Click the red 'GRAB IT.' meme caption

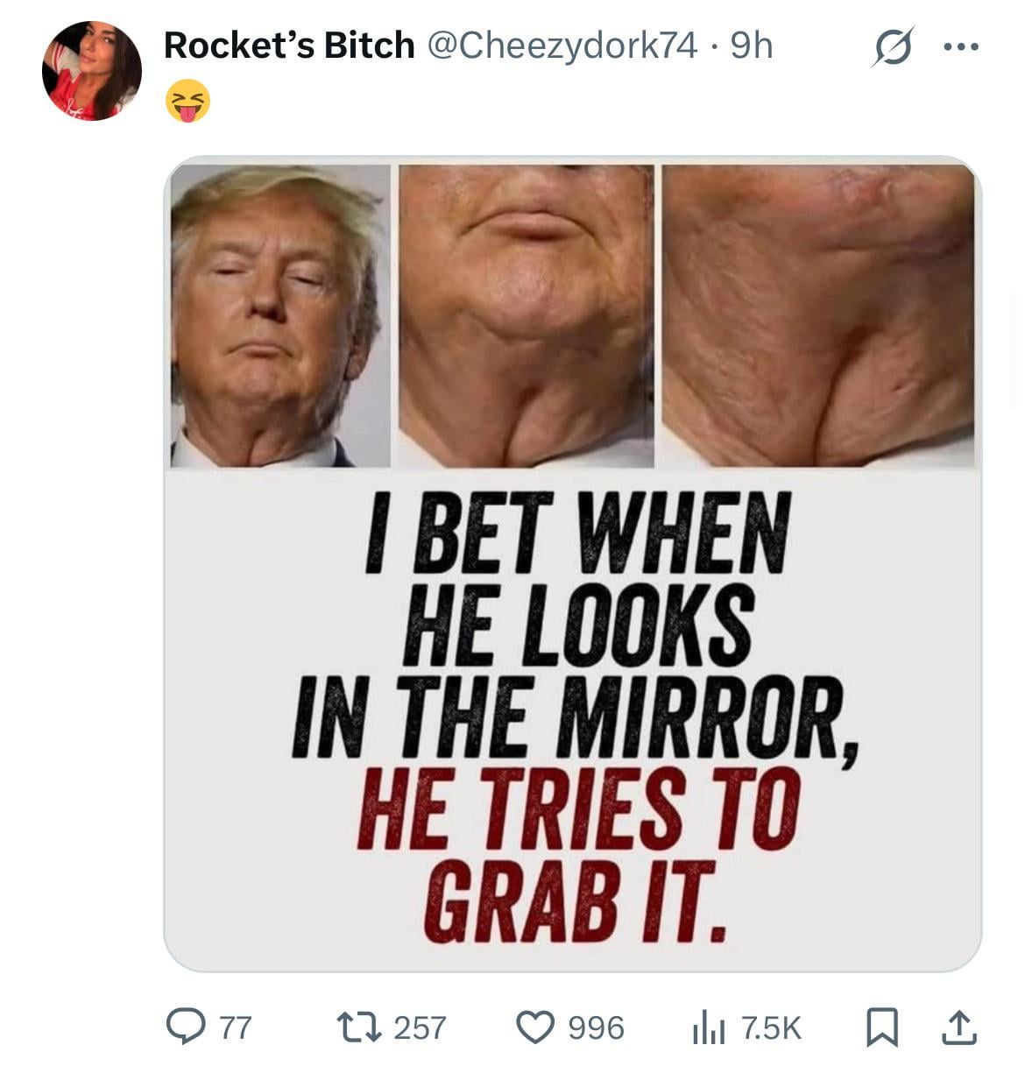[x=574, y=902]
